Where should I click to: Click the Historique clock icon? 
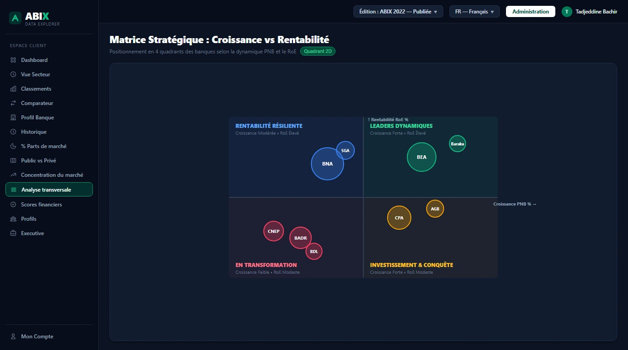pyautogui.click(x=13, y=132)
